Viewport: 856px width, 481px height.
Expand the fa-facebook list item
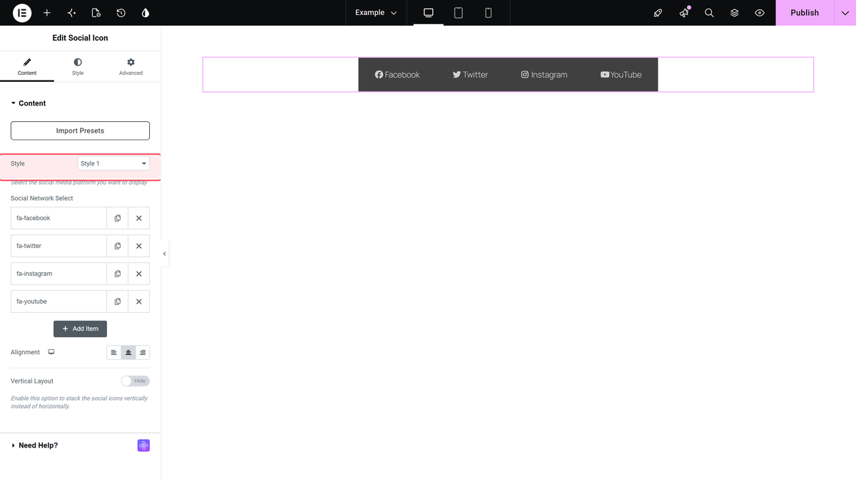coord(58,218)
